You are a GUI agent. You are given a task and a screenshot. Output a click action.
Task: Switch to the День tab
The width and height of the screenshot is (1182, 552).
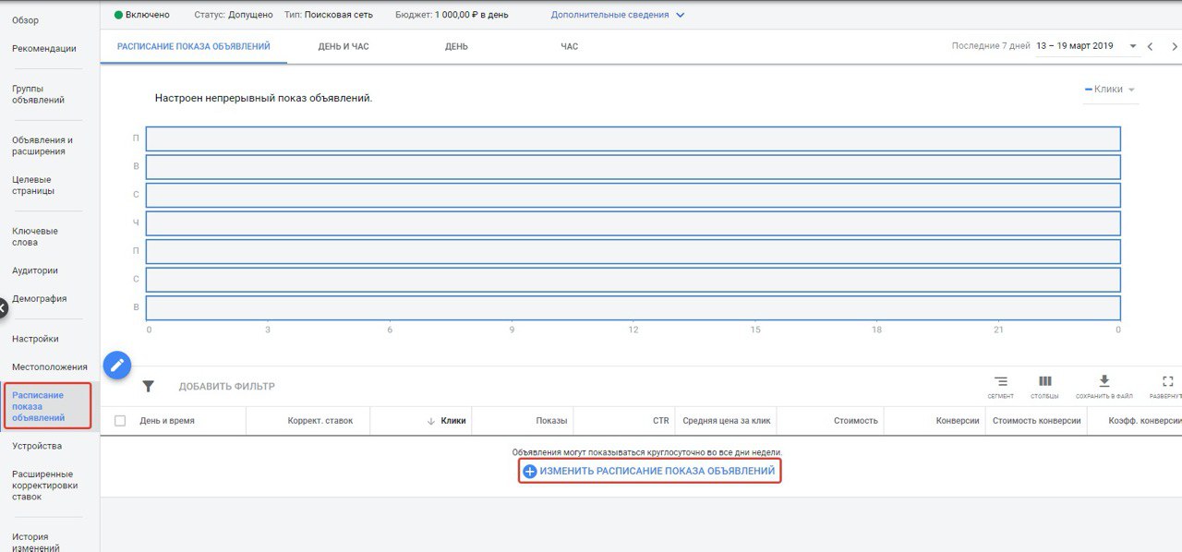click(x=456, y=46)
